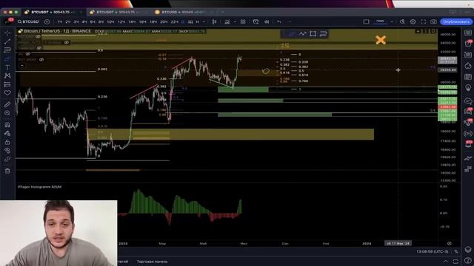
Task: Start bar replay with rewind icon
Action: click(x=267, y=21)
